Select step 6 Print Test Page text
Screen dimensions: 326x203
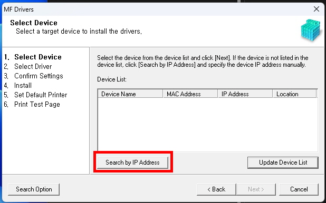click(37, 104)
